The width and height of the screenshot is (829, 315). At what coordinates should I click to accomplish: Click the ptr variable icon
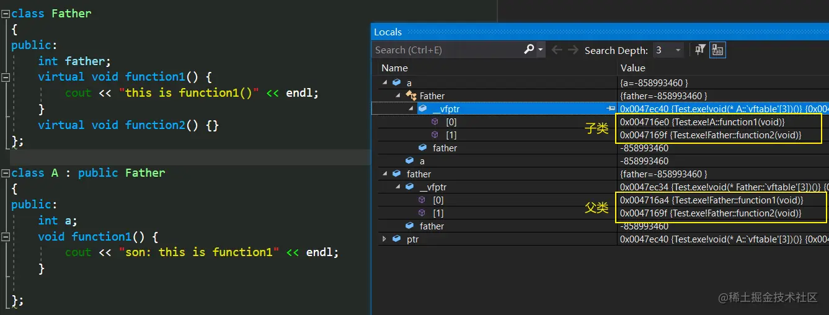tap(396, 239)
